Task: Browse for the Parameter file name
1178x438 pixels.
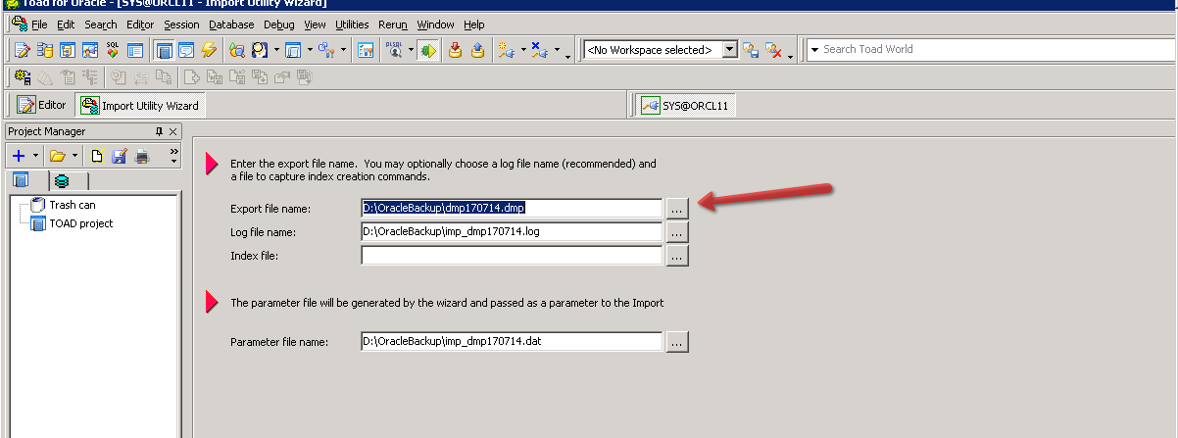Action: 677,342
